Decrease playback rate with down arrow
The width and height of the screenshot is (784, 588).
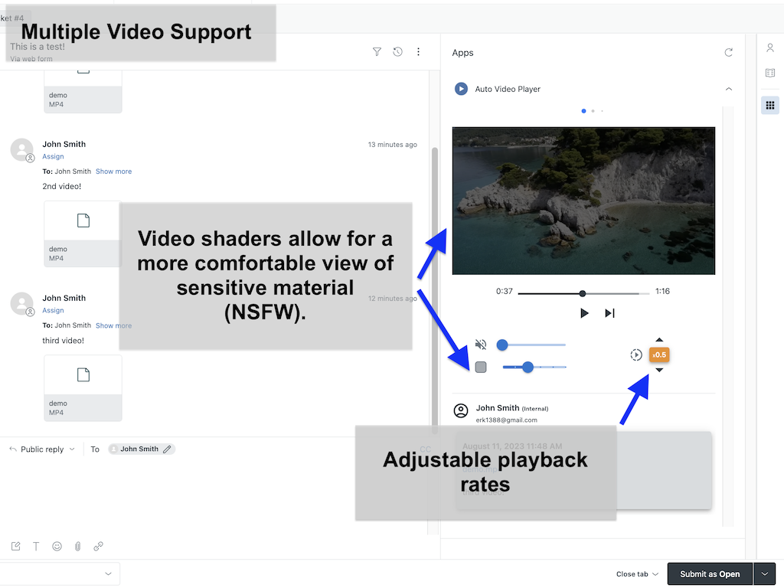click(659, 370)
